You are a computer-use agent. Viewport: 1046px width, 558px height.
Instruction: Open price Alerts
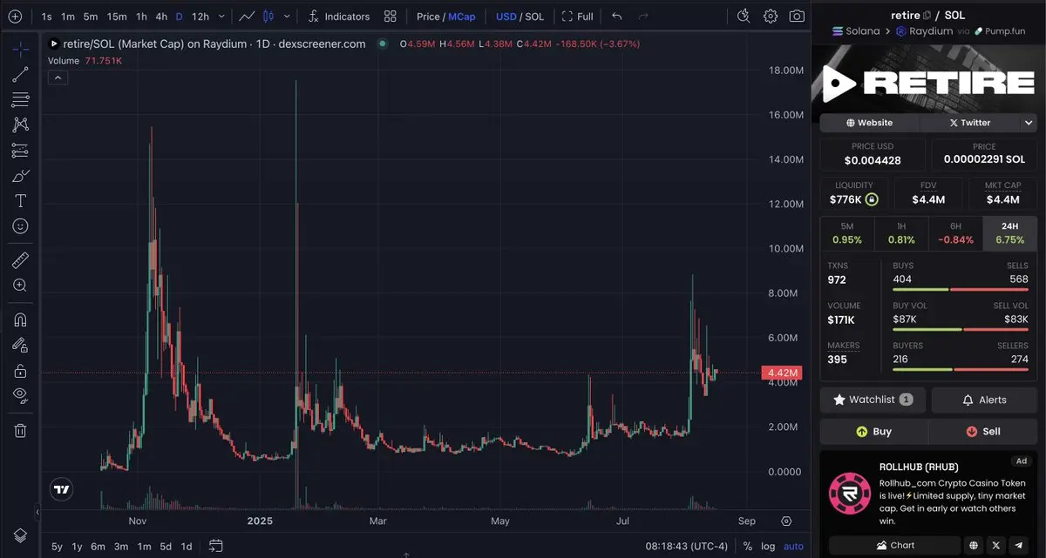[984, 400]
